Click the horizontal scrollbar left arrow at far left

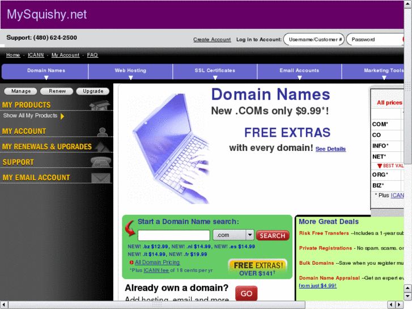[x=4, y=305]
